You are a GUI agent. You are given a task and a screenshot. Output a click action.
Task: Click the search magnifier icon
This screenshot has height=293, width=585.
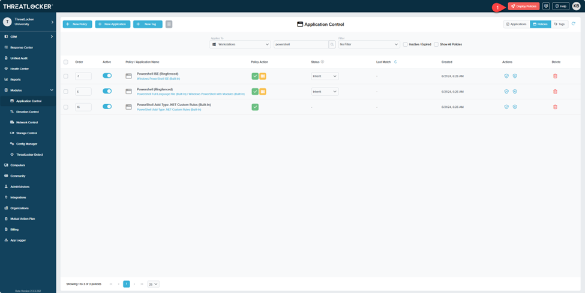point(332,44)
